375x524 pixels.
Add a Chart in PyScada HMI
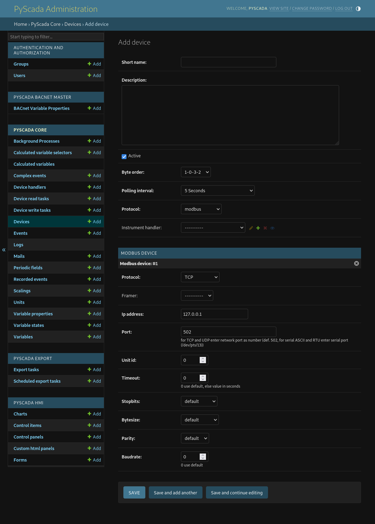point(94,414)
